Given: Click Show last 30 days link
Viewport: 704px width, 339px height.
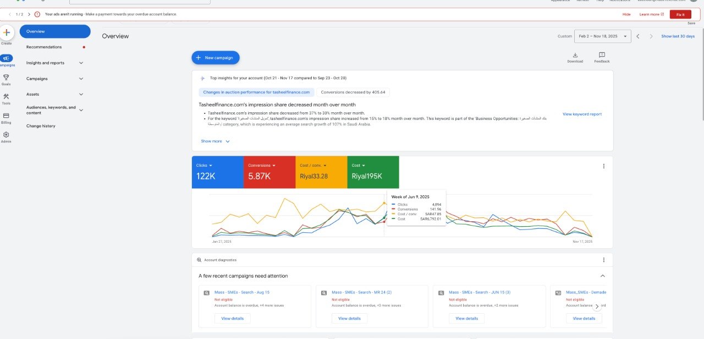Looking at the screenshot, I should pyautogui.click(x=678, y=36).
